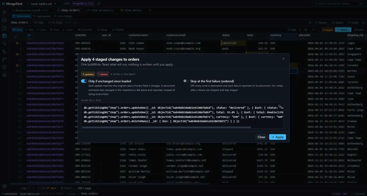Click the Explain button in background
The image size is (367, 196).
click(321, 23)
